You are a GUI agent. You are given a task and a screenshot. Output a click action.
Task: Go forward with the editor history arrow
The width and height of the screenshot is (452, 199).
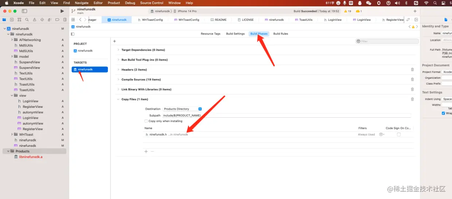(85, 20)
